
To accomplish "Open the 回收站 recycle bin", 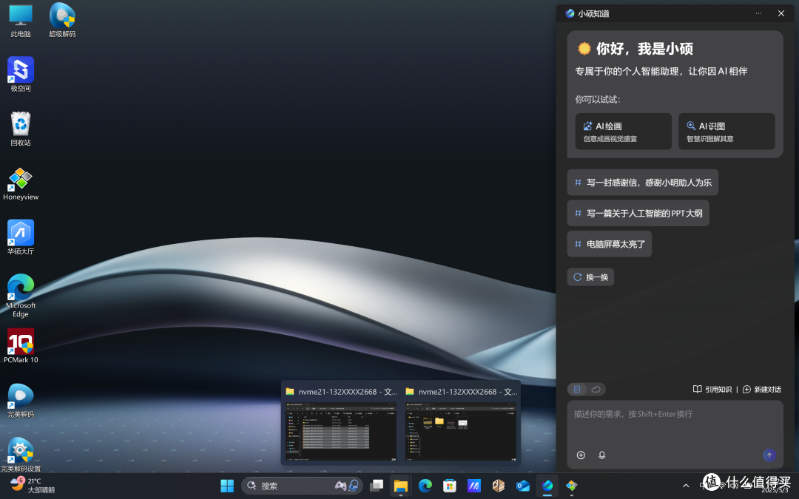I will (21, 129).
